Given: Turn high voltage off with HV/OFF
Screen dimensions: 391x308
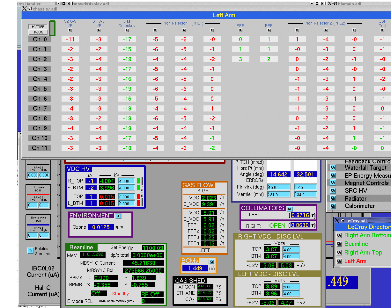Looking at the screenshot, I should (38, 27).
